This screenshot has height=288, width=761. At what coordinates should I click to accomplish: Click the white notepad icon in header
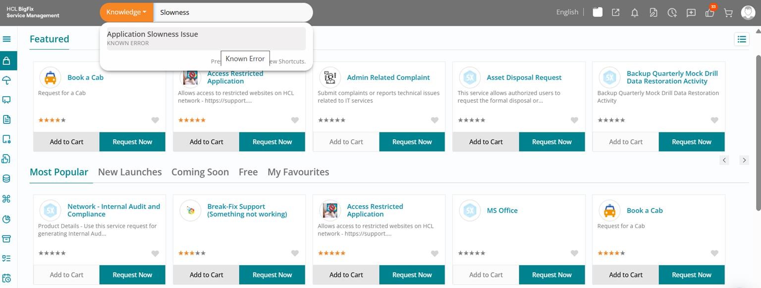[598, 12]
